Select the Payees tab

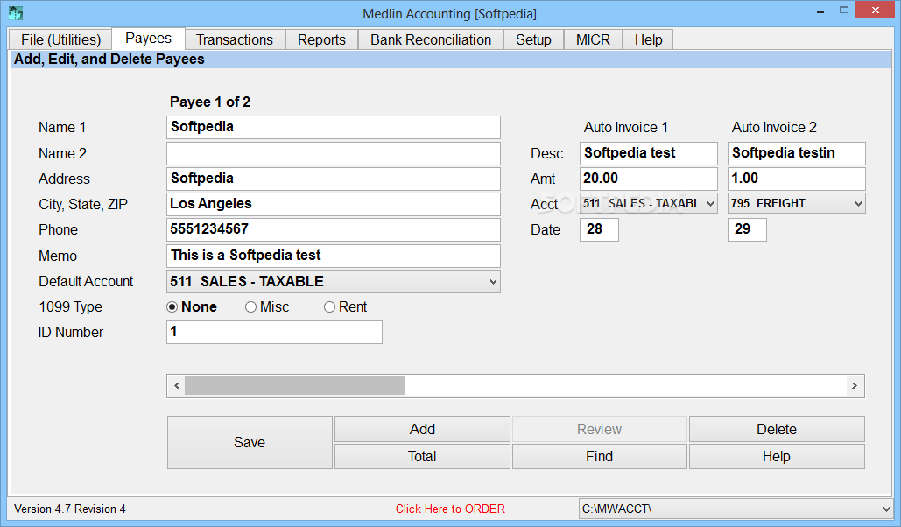tap(148, 39)
